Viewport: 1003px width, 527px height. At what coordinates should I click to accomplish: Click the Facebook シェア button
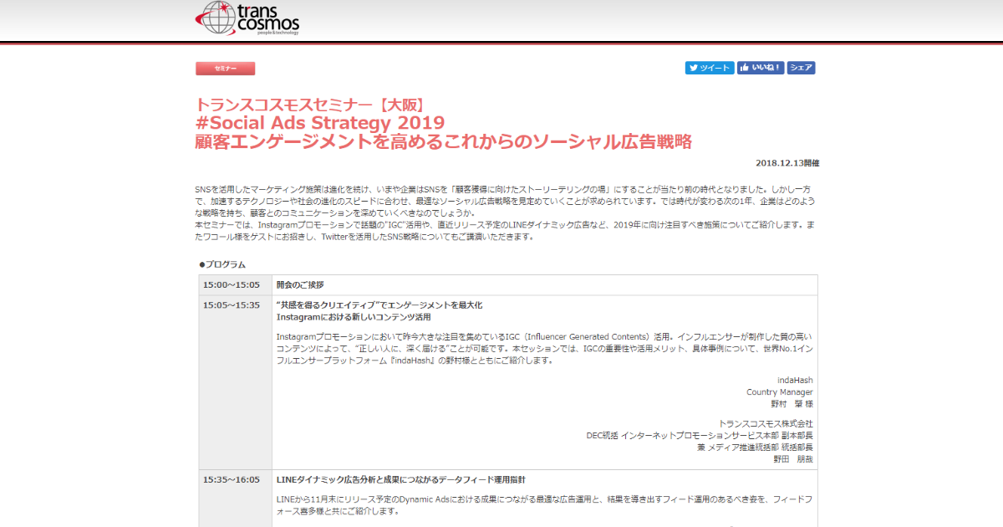(801, 69)
